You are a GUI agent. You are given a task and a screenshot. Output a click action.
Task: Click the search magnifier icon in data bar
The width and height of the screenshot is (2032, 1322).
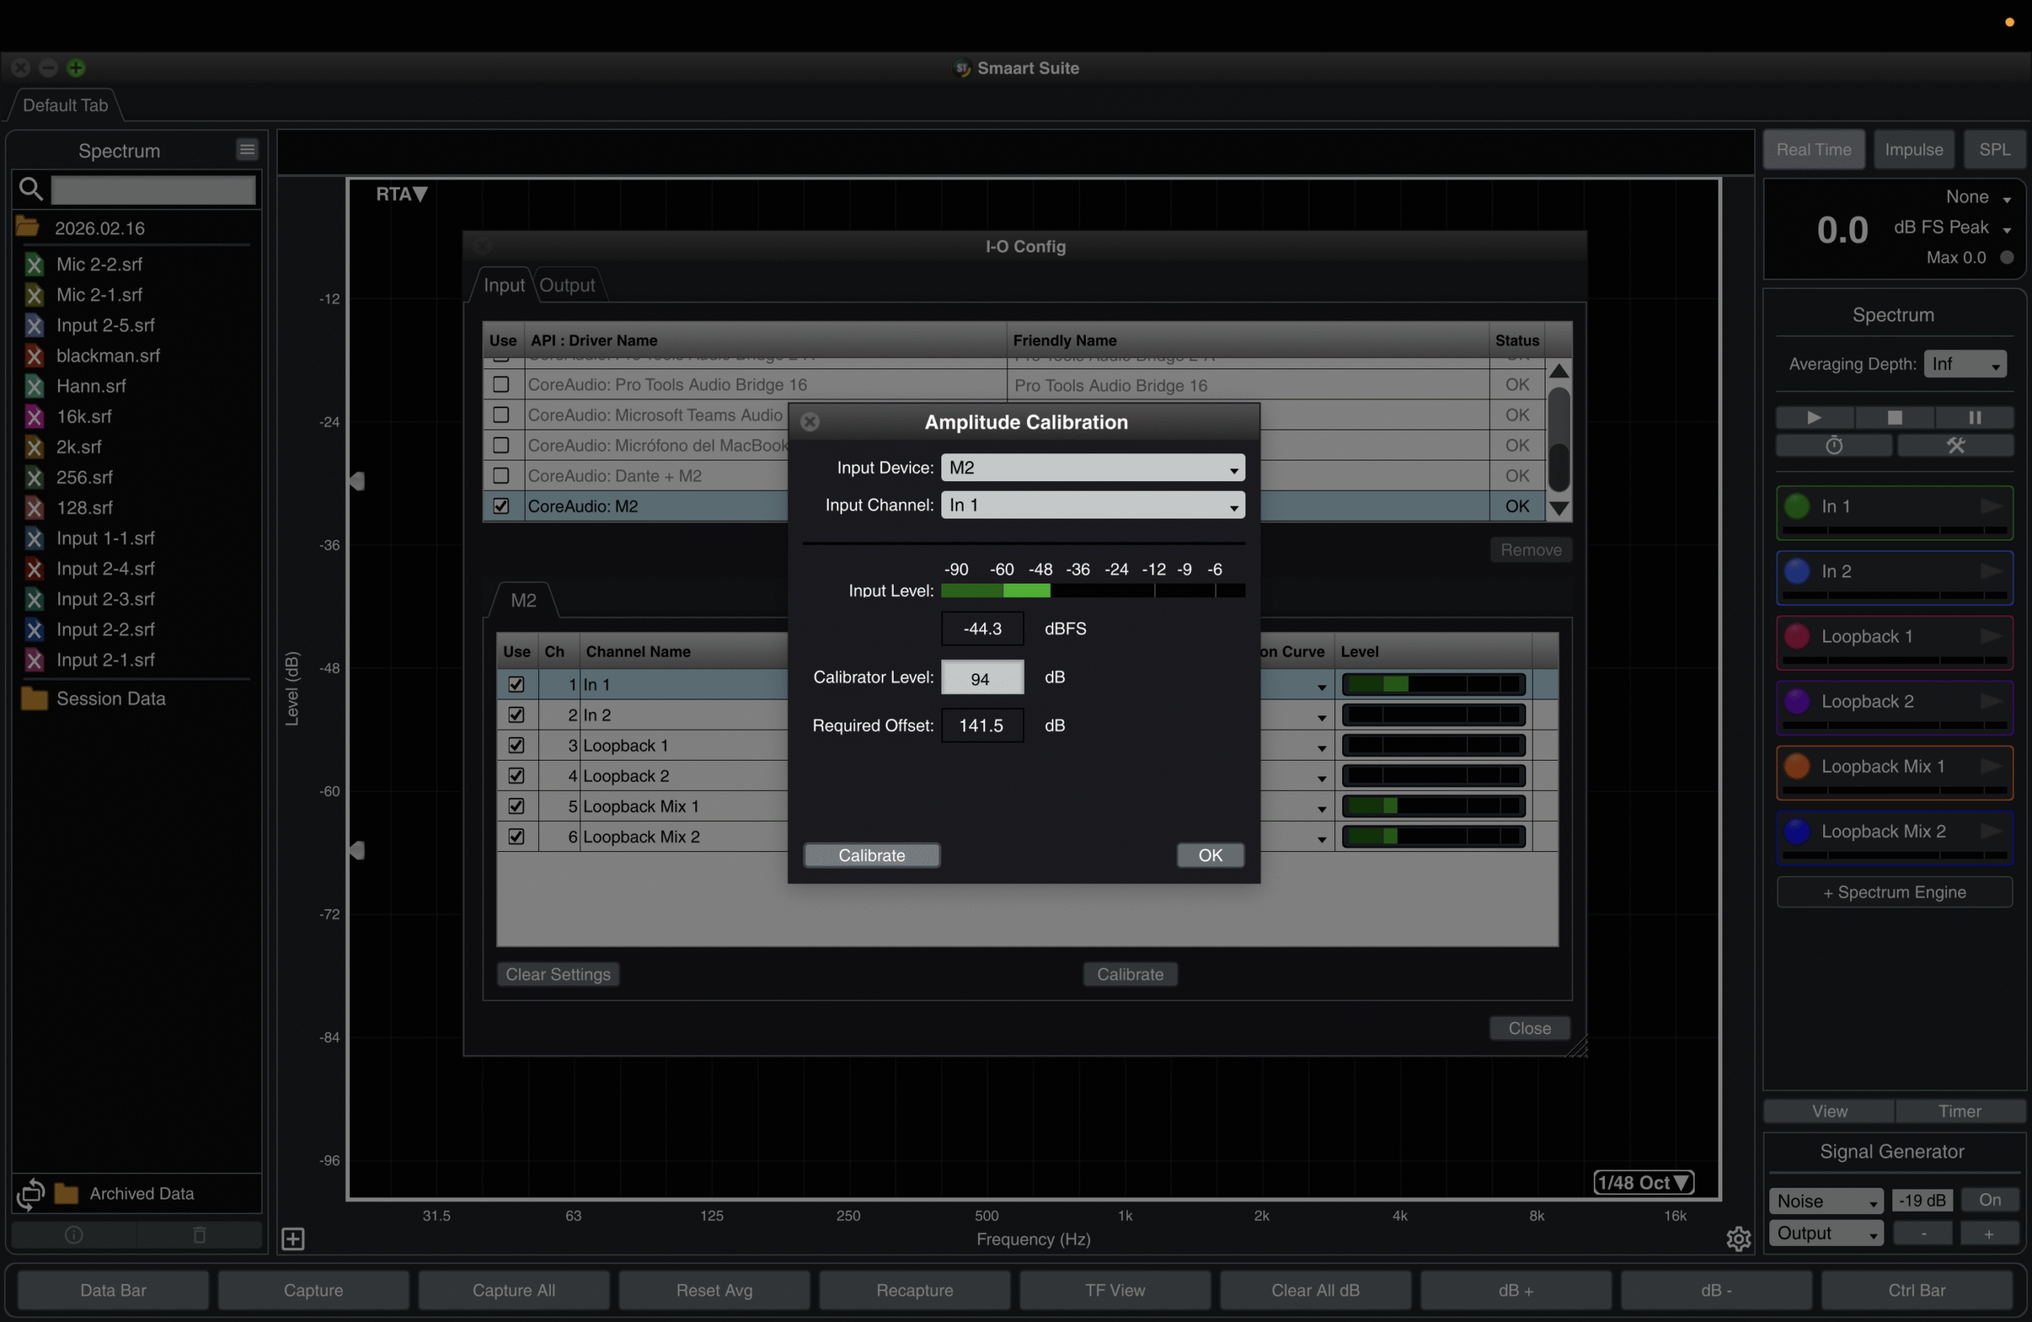pos(30,189)
